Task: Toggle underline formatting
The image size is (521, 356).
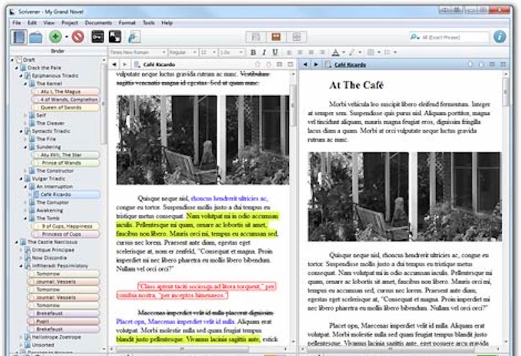Action: (275, 52)
